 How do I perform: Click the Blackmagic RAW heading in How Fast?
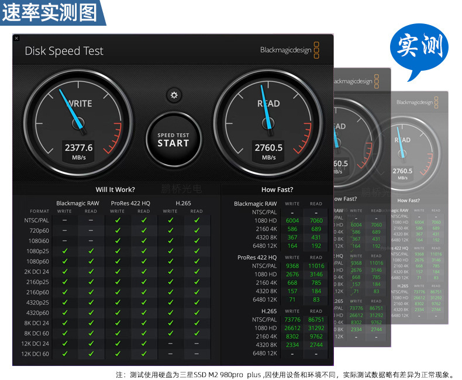[256, 203]
